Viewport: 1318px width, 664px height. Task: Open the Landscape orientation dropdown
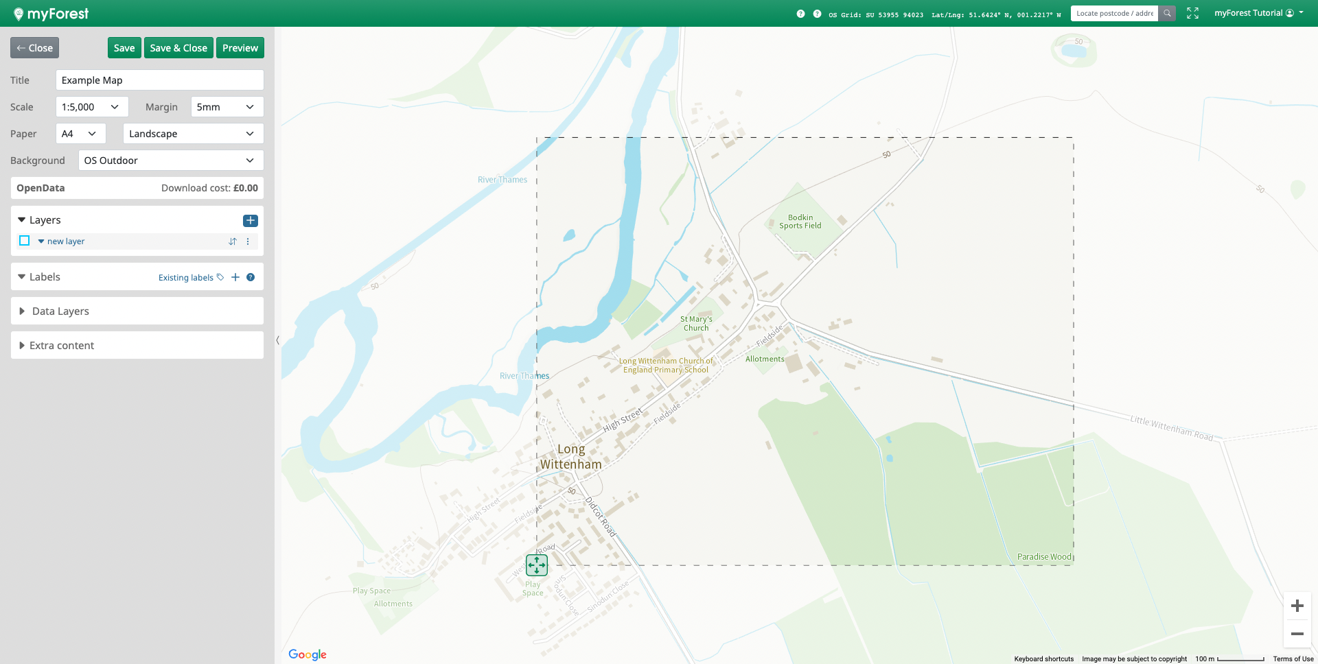[193, 134]
